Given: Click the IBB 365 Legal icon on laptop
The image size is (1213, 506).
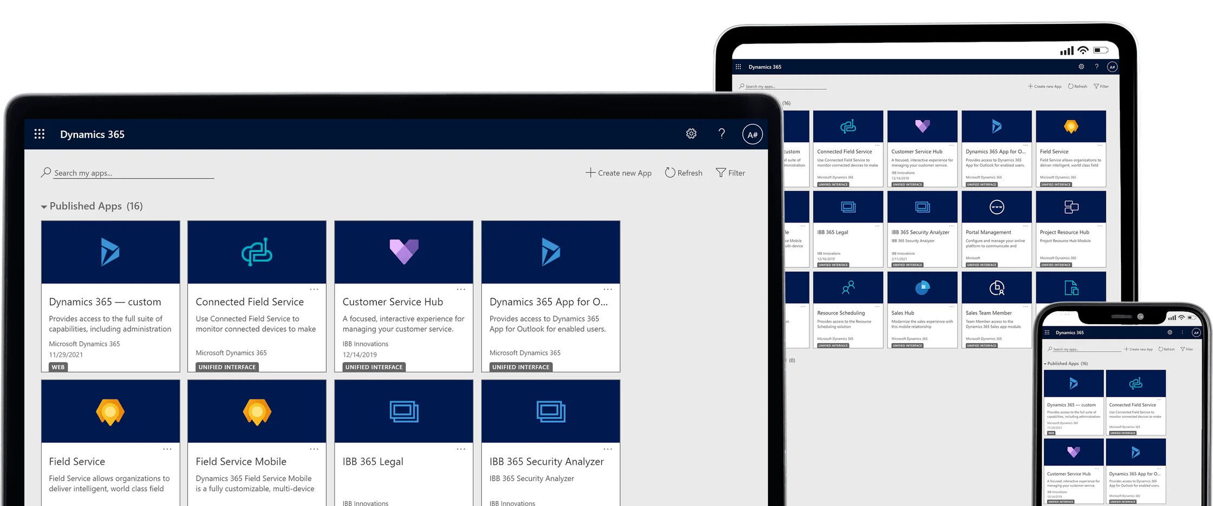Looking at the screenshot, I should 404,411.
